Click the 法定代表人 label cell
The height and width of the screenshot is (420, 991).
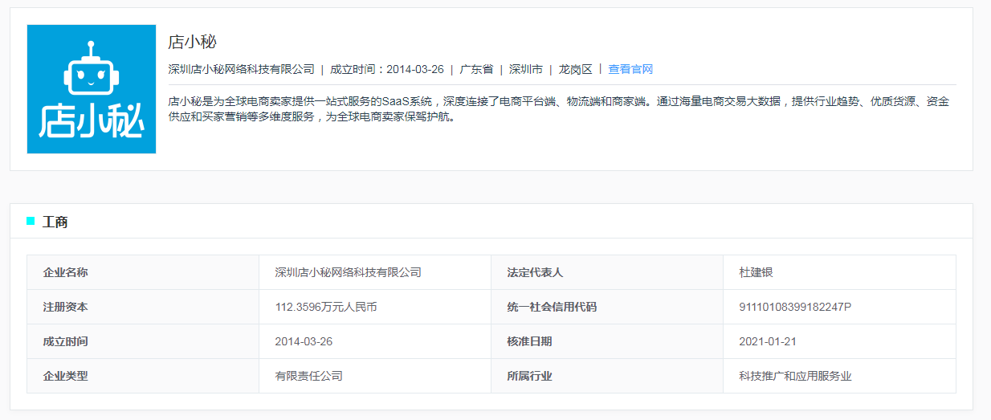(607, 272)
